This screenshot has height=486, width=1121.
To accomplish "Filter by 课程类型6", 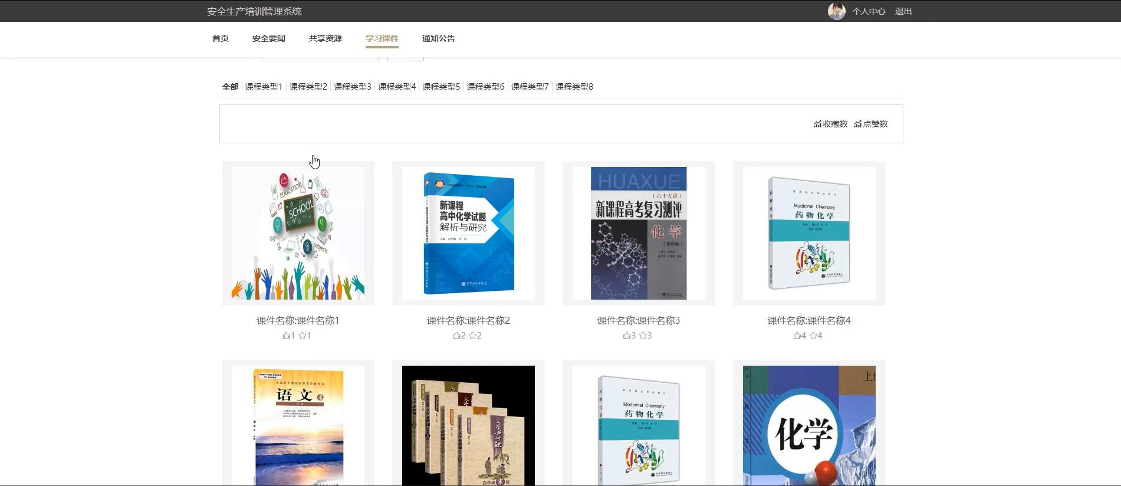I will click(485, 87).
